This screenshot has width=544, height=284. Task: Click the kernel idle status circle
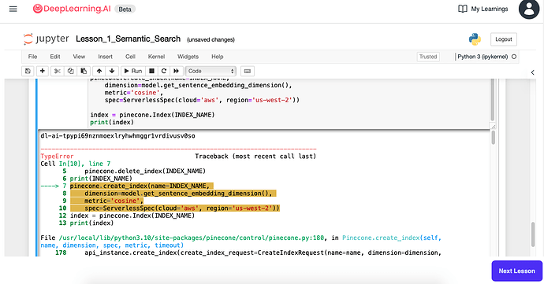pos(514,57)
